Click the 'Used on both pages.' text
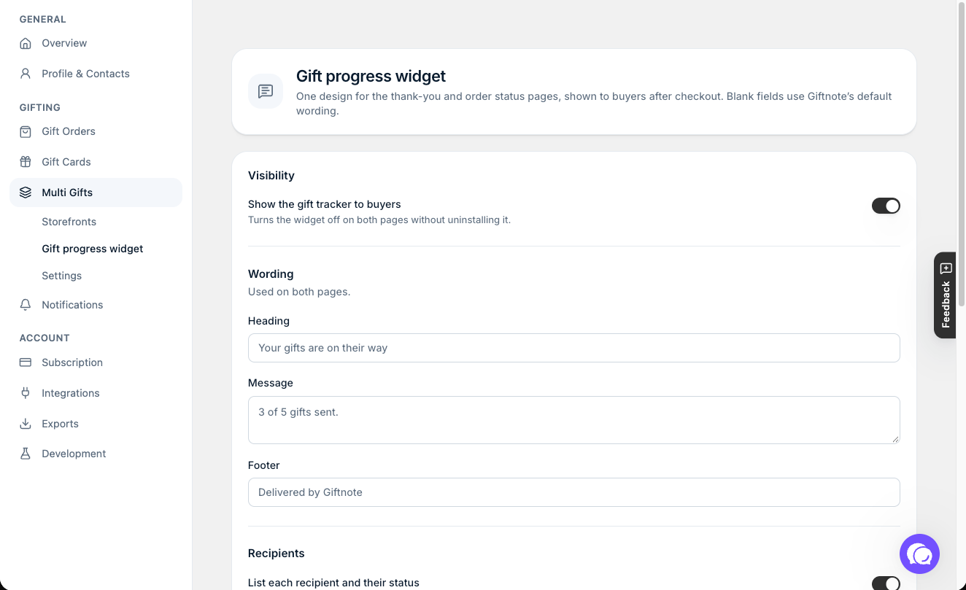 (x=299, y=292)
